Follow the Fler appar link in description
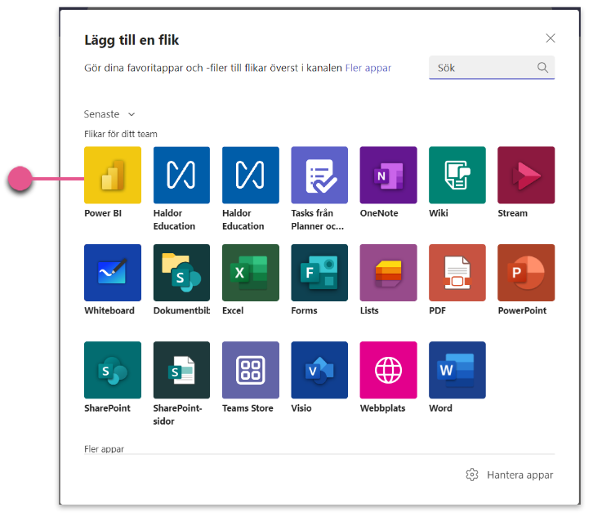The height and width of the screenshot is (530, 602). 368,68
